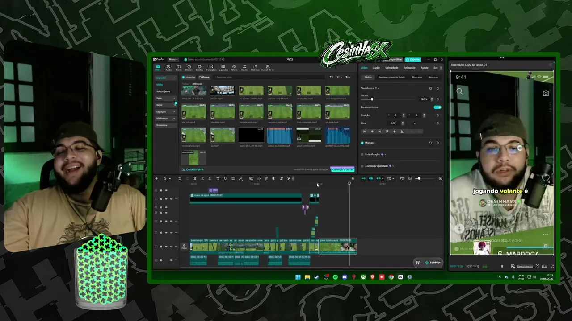Show more inspector tabs with the arrow
The width and height of the screenshot is (572, 321).
click(441, 68)
